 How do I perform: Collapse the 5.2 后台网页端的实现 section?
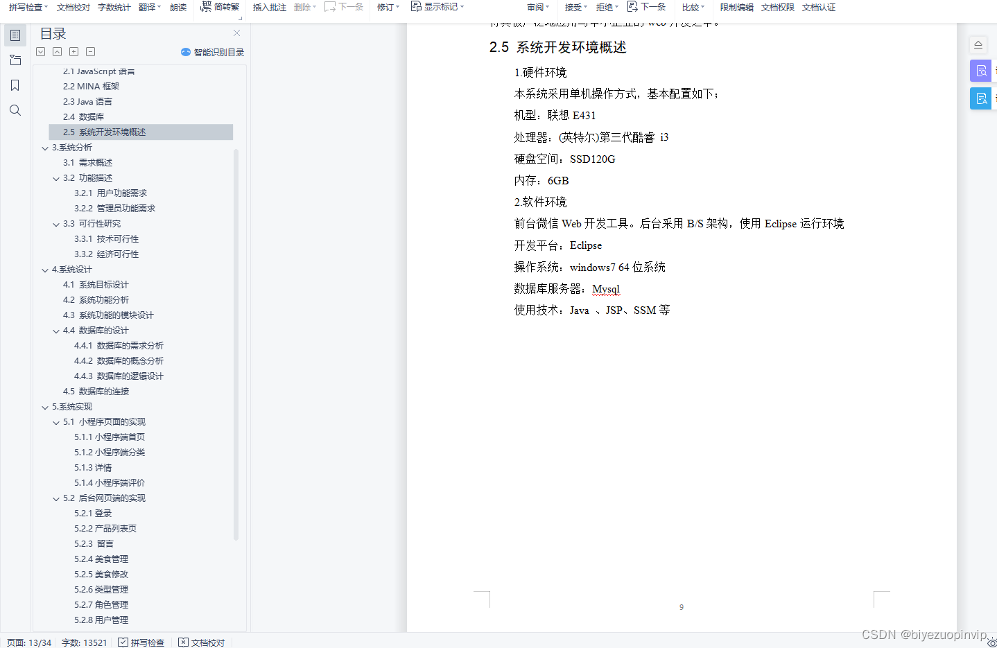point(56,498)
